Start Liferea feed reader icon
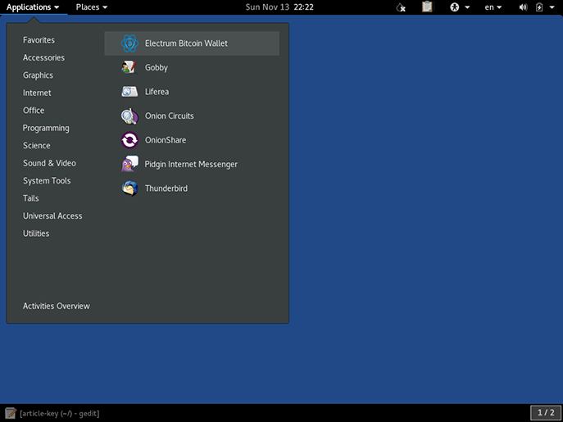This screenshot has width=563, height=422. (129, 92)
